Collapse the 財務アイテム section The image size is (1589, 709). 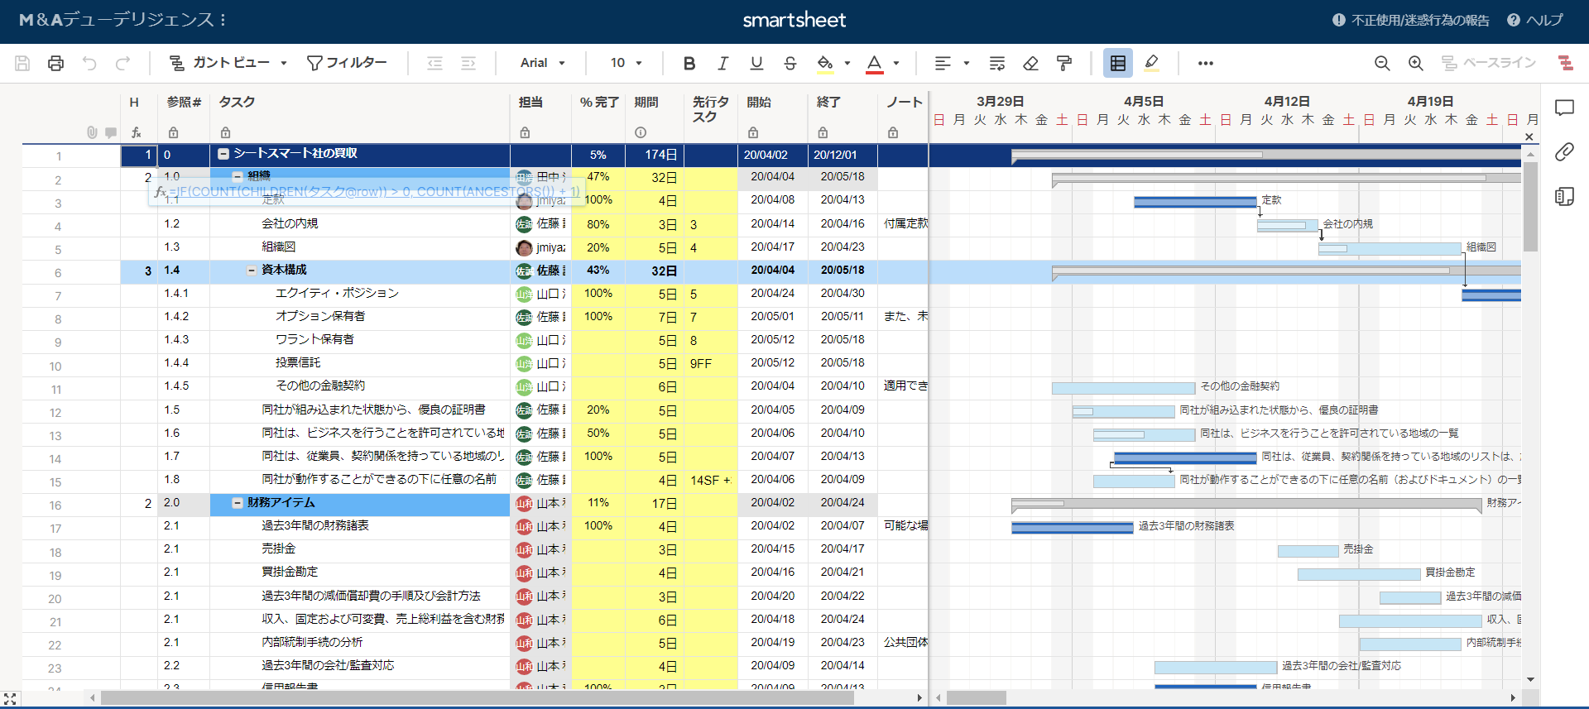tap(238, 503)
